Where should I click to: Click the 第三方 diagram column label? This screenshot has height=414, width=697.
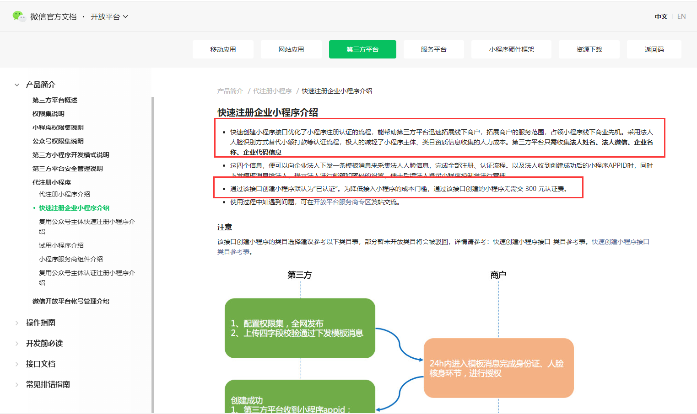pos(299,275)
